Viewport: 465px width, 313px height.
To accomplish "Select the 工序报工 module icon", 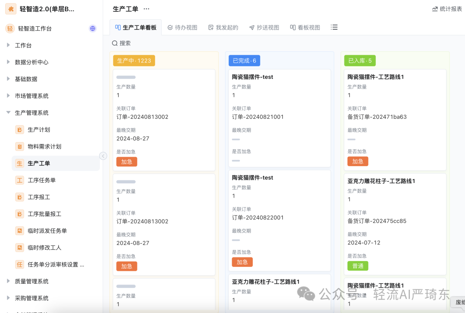I will click(19, 197).
